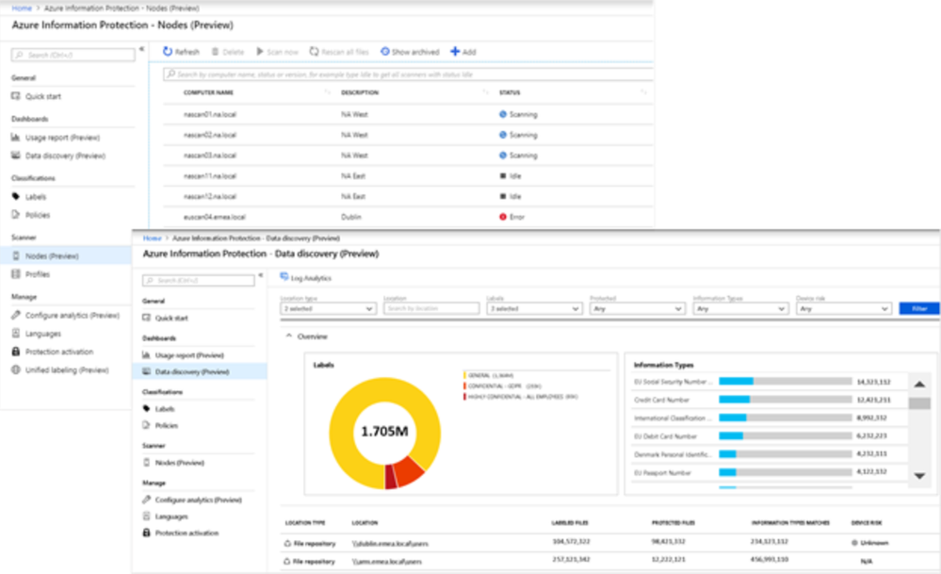This screenshot has height=574, width=941.
Task: Click the Information Types scrollbar thumb
Action: click(919, 402)
